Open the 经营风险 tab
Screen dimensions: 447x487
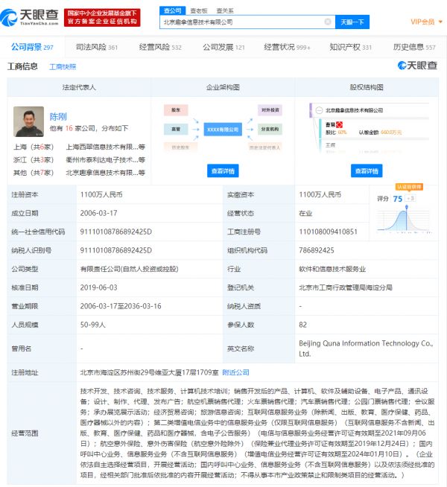(160, 47)
